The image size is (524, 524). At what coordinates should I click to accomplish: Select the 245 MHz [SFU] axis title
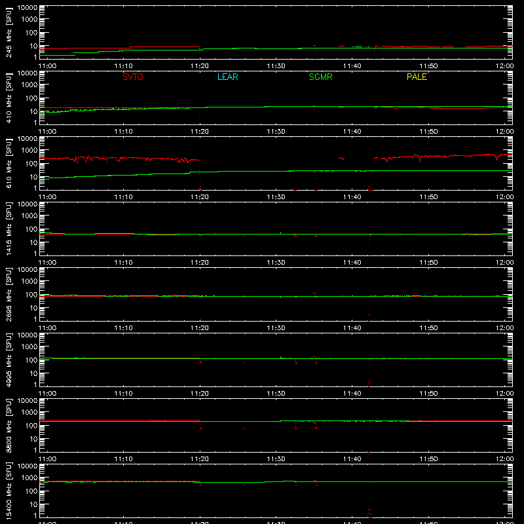pyautogui.click(x=9, y=32)
